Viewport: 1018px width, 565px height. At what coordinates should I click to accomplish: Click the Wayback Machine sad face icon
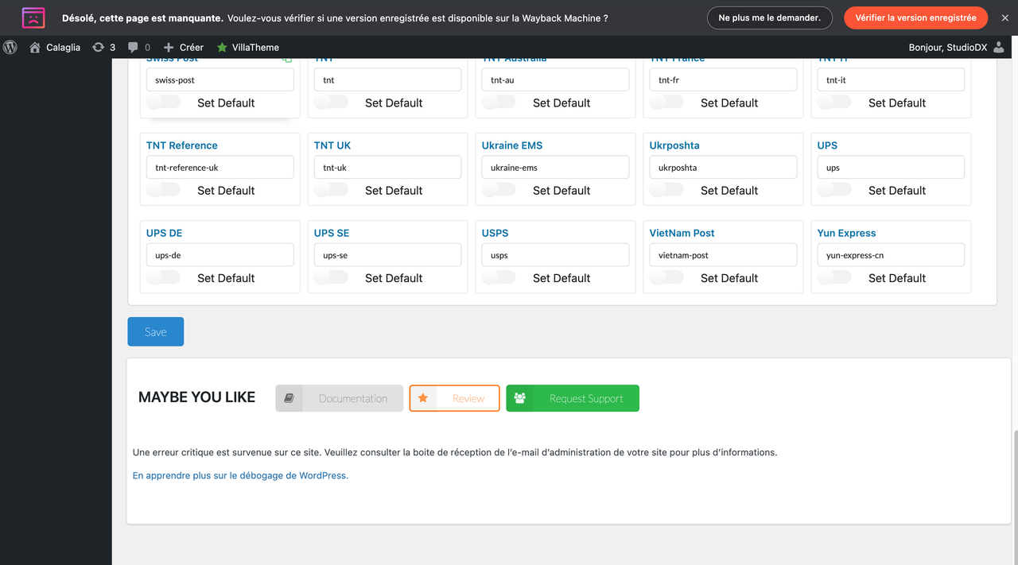[x=33, y=17]
